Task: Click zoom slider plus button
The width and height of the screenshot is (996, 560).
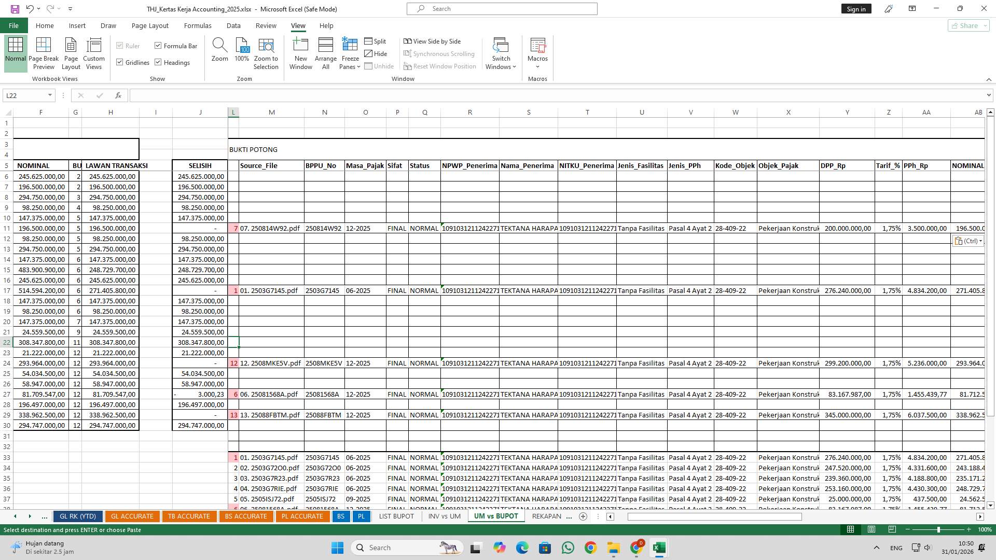Action: click(x=969, y=529)
